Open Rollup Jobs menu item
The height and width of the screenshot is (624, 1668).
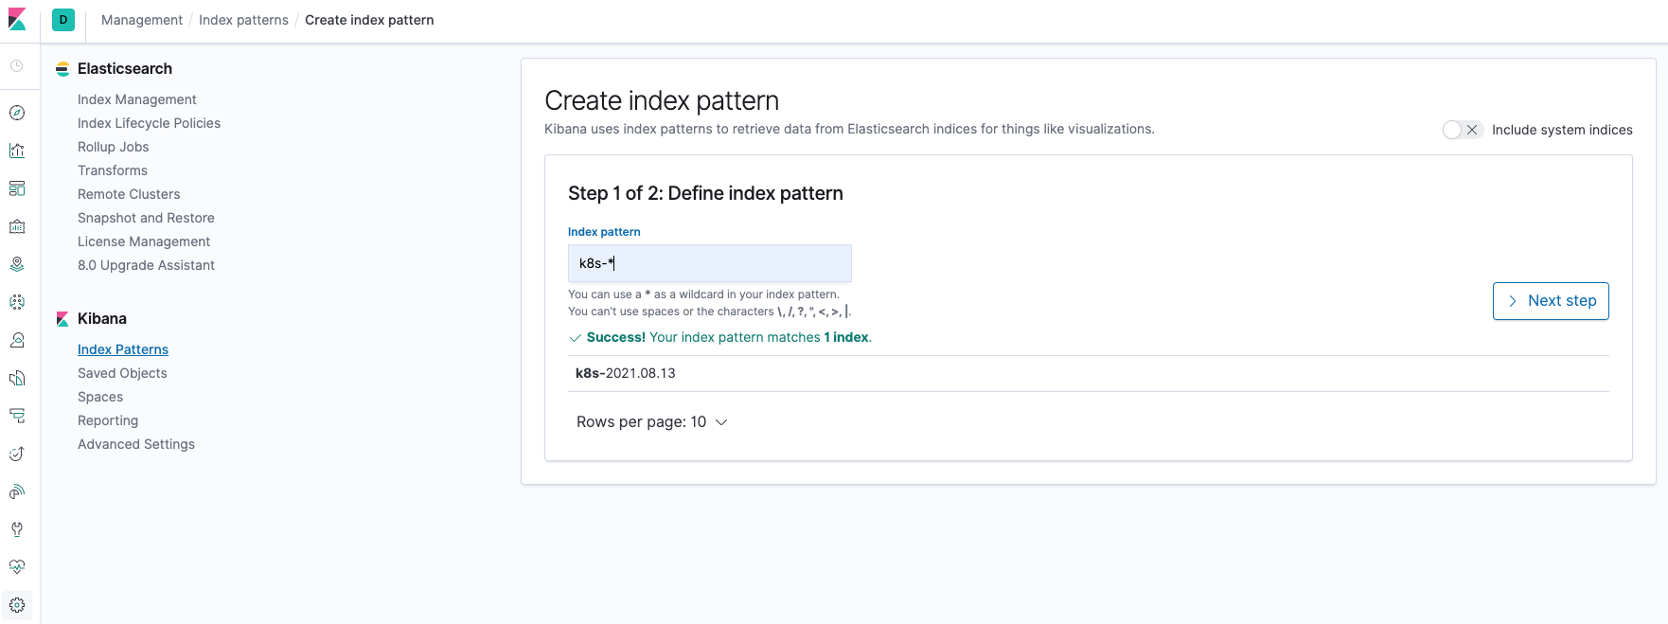(x=114, y=147)
